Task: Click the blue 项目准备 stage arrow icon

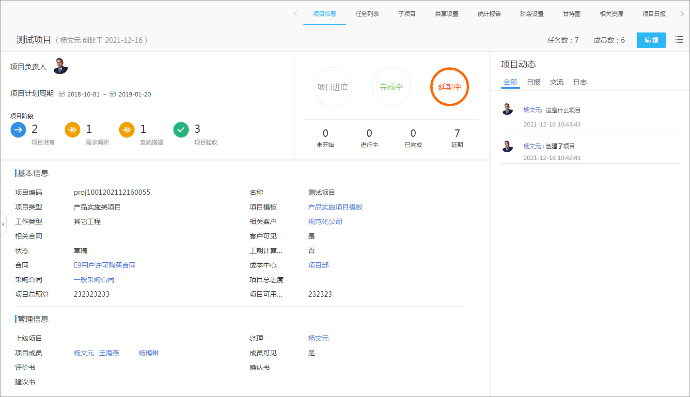Action: coord(18,130)
